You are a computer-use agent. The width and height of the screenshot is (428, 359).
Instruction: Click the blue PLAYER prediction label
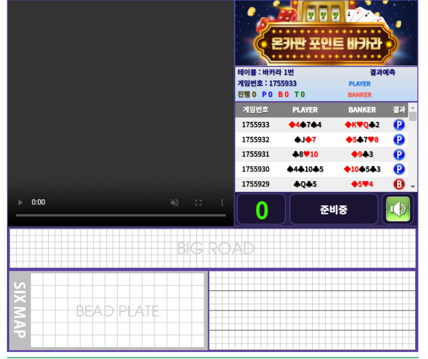(x=359, y=84)
